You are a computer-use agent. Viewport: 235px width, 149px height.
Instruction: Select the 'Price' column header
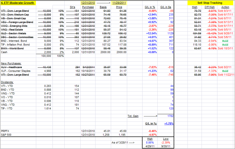point(119,7)
